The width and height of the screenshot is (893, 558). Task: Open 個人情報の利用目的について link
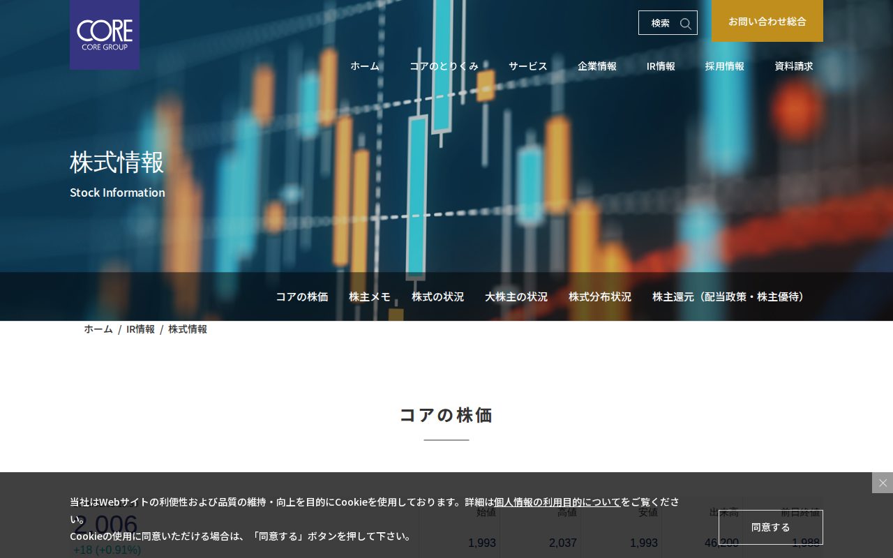(557, 502)
